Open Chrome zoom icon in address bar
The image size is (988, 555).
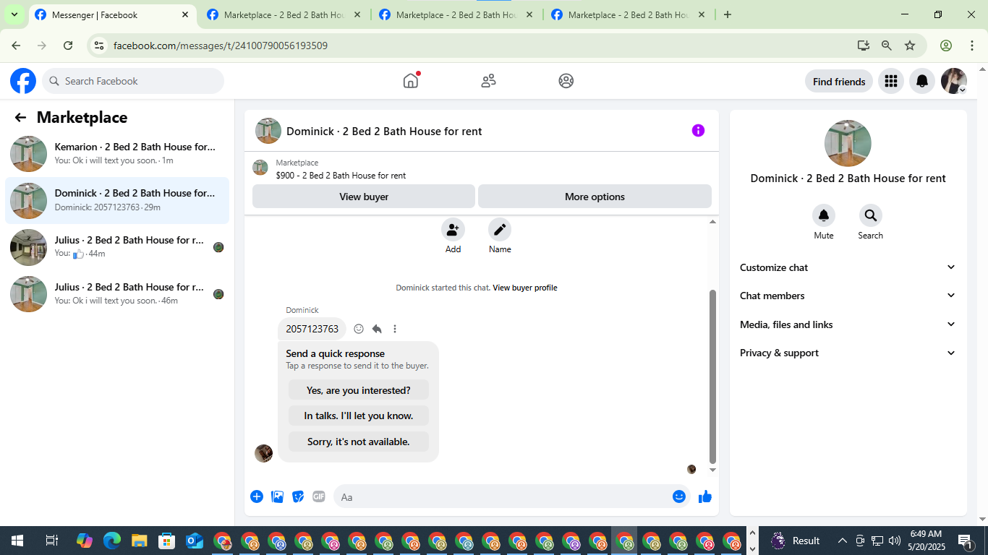pyautogui.click(x=887, y=46)
